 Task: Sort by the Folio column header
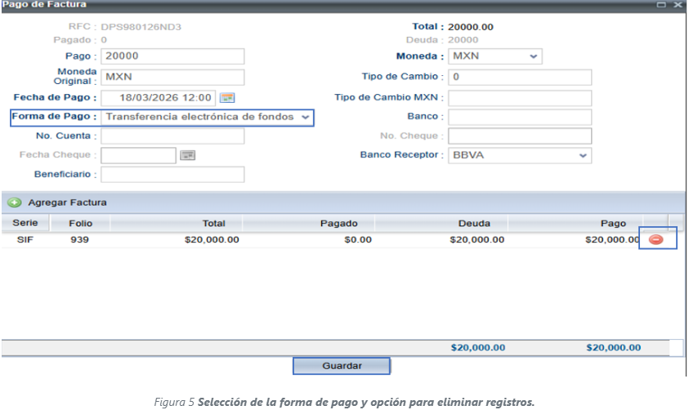[79, 223]
